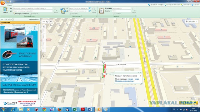This screenshot has width=200, height=112.
Task: Pick the departure point on the map
Action: 90,8
